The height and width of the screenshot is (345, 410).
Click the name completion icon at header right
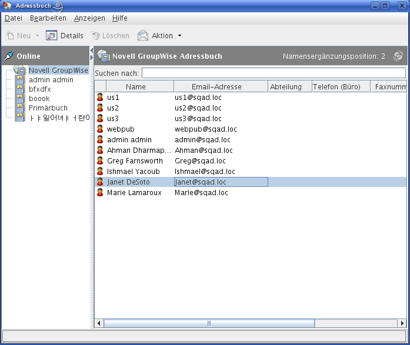pyautogui.click(x=398, y=56)
